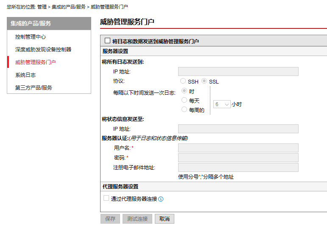Select 威胁管理服务门户 in the sidebar
Viewport: 327px width, 230px height.
click(36, 62)
